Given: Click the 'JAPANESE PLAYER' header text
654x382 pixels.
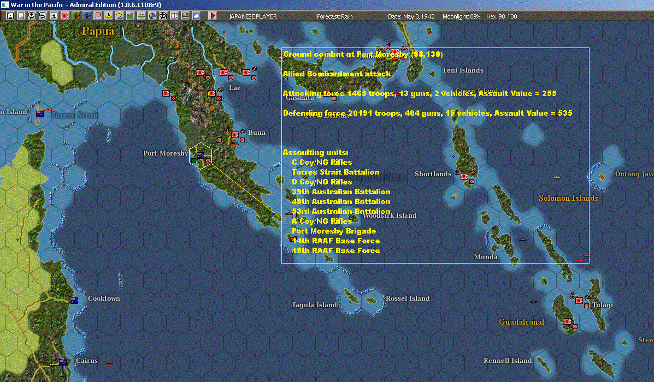Looking at the screenshot, I should (x=253, y=16).
